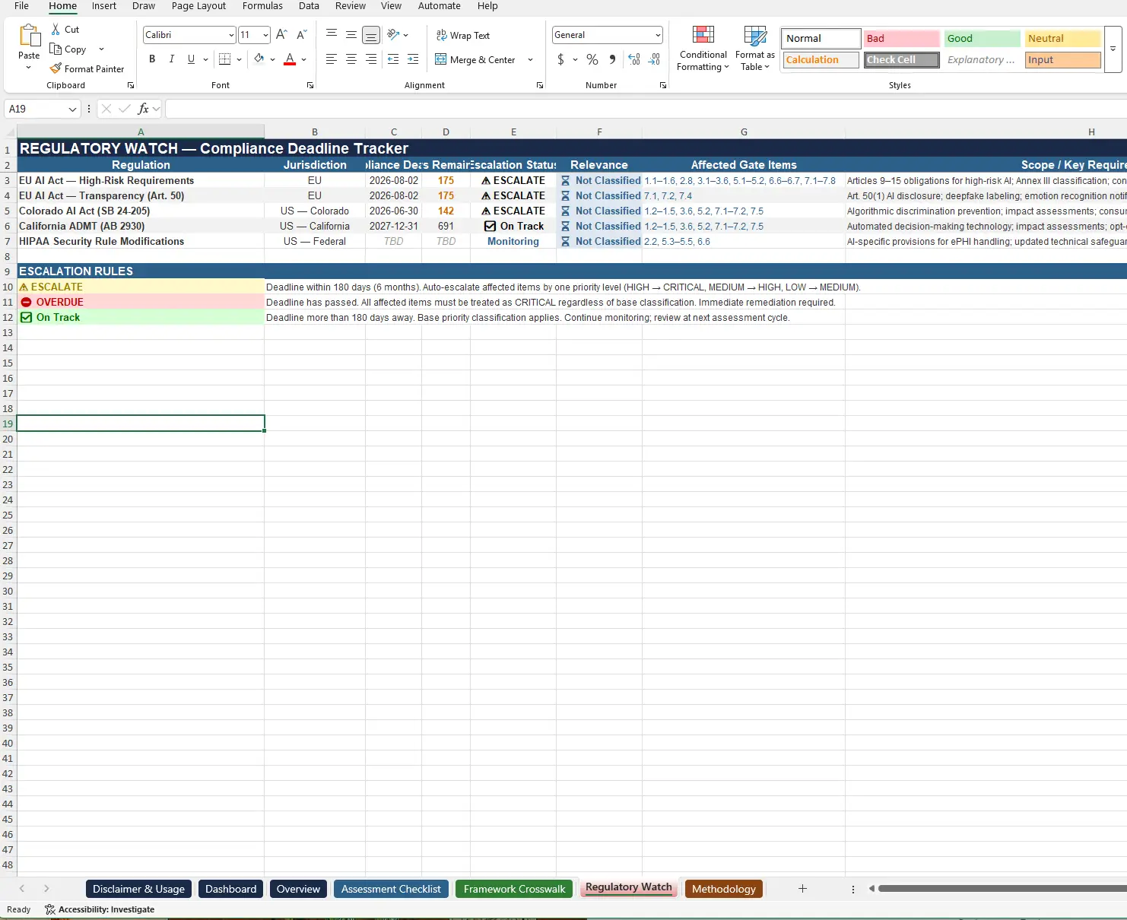1127x920 pixels.
Task: Click the Borders icon
Action: tap(224, 59)
